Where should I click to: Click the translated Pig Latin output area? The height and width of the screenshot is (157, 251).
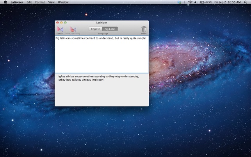101,90
